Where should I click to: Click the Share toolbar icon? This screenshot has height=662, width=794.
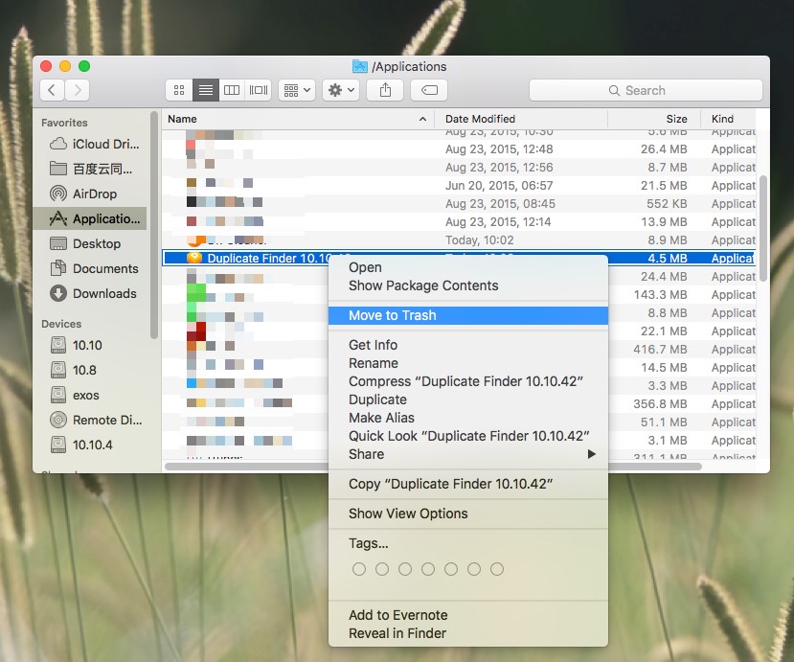tap(386, 90)
